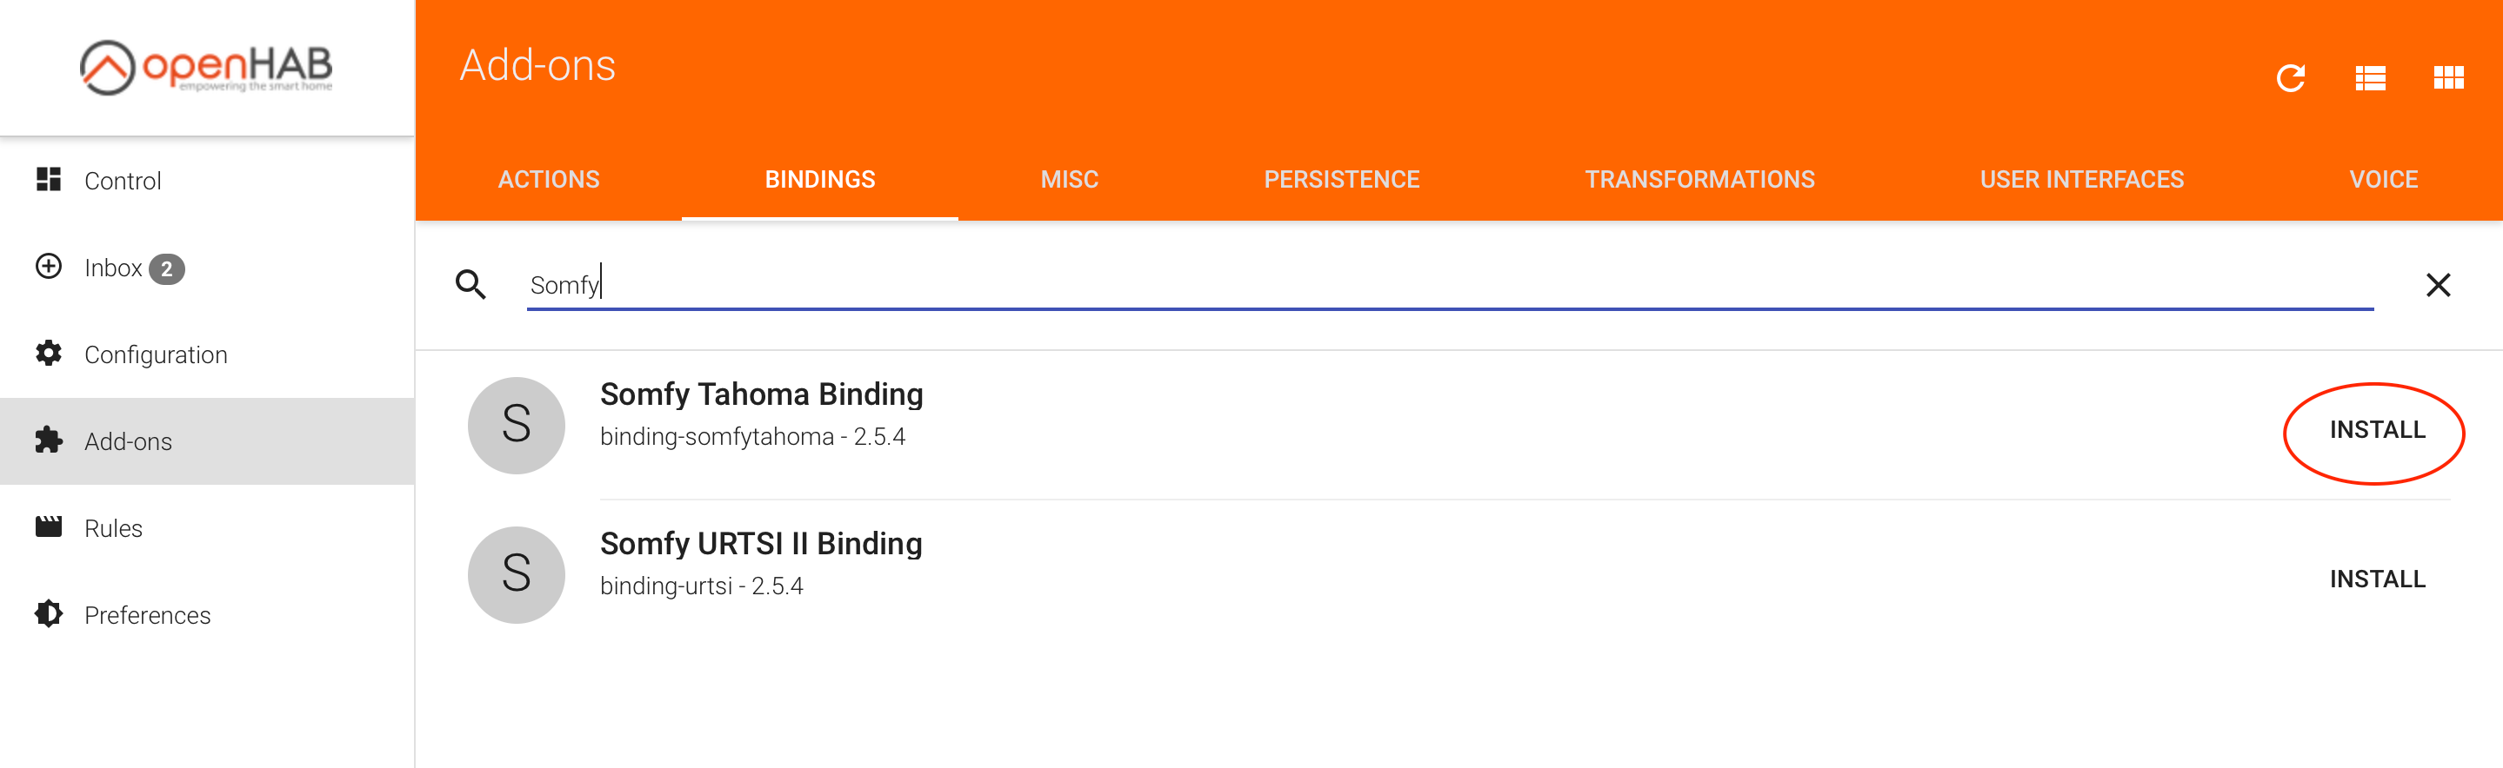Show the Transformations tab
The width and height of the screenshot is (2503, 768).
1699,180
